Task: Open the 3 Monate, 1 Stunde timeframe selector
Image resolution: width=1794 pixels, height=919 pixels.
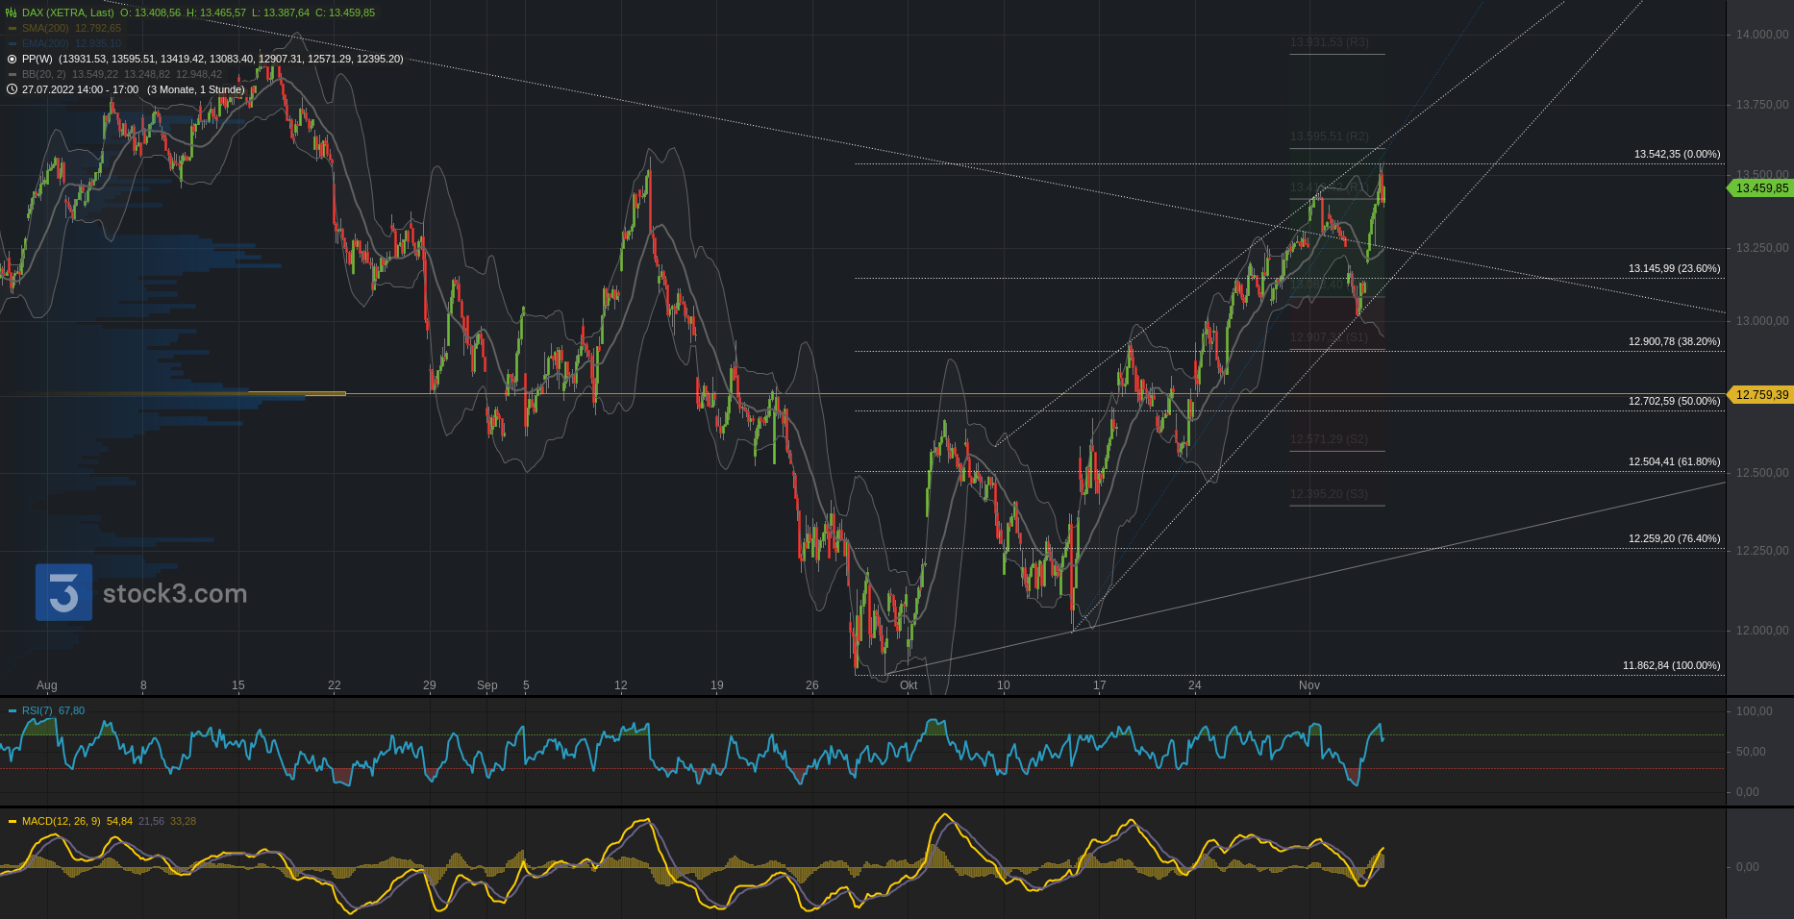Action: [196, 89]
